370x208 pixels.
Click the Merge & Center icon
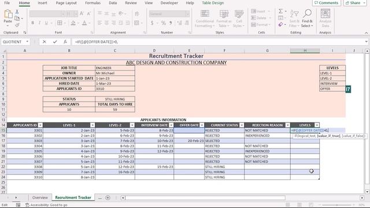136,23
